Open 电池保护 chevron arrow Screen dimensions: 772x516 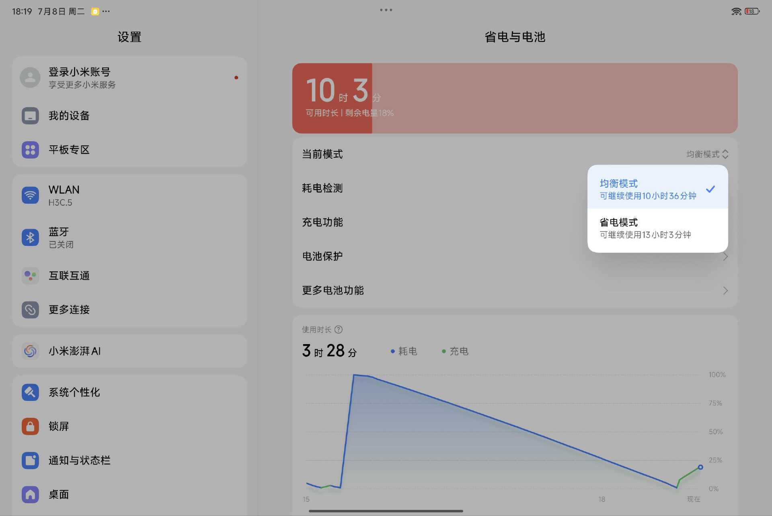[725, 256]
